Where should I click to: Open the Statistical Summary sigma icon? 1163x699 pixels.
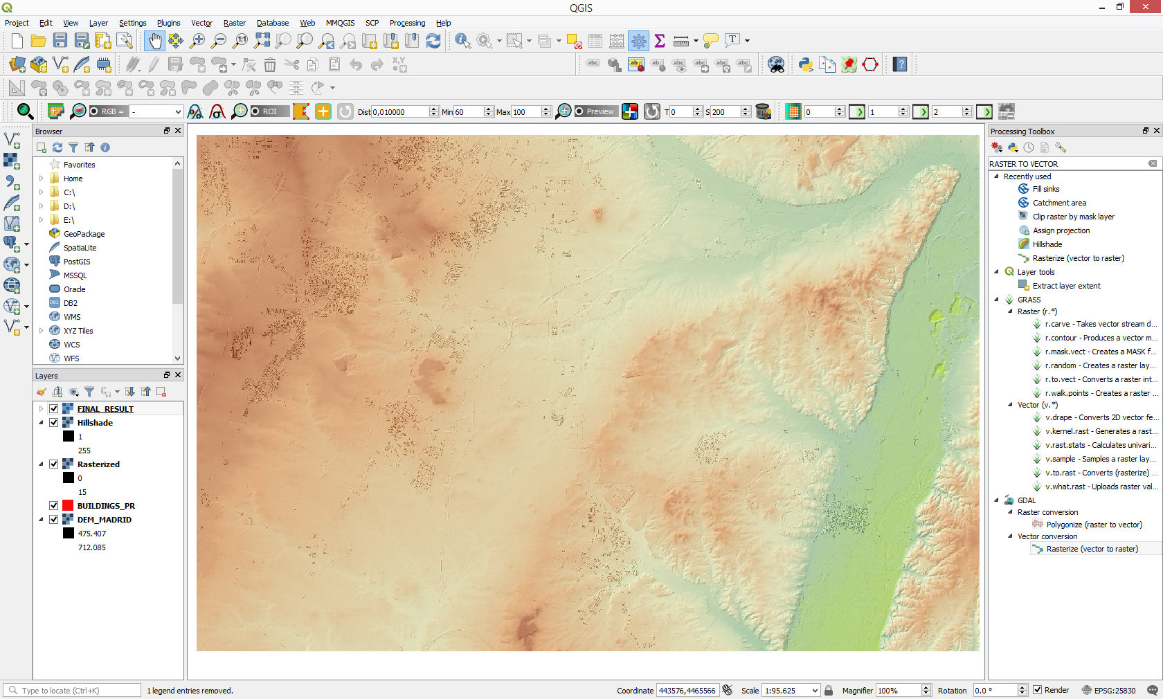tap(660, 41)
